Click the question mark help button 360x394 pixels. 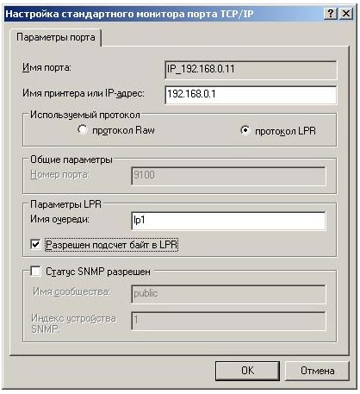331,14
